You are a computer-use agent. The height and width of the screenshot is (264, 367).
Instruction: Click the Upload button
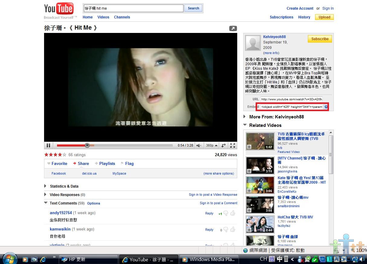point(324,17)
